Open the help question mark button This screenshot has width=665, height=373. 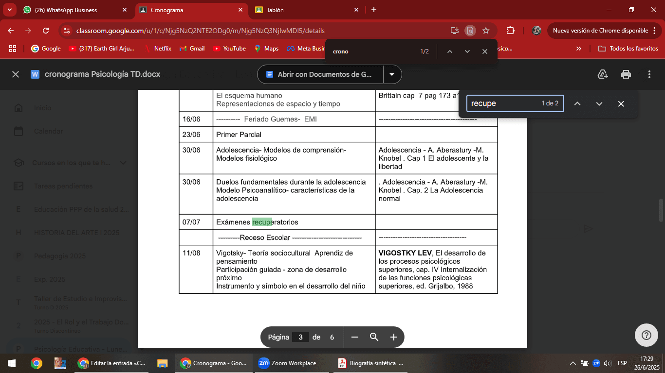coord(646,335)
